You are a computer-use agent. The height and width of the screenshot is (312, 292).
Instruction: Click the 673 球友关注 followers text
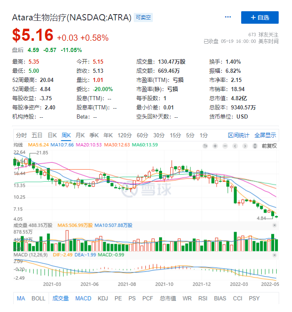[263, 35]
